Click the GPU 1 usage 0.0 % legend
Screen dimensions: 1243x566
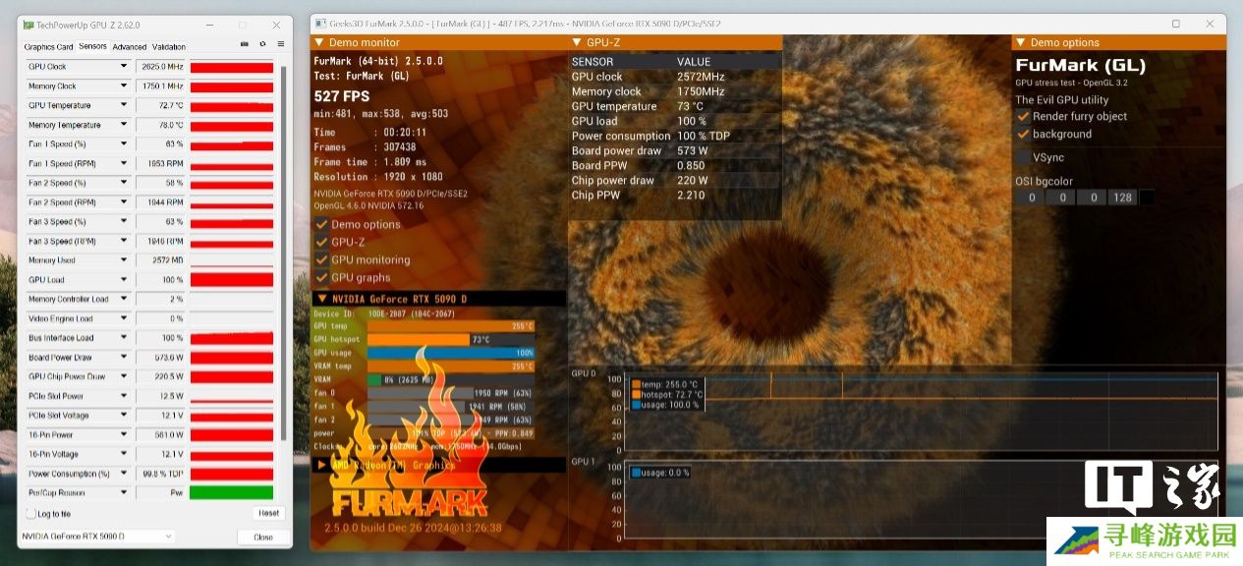click(660, 473)
